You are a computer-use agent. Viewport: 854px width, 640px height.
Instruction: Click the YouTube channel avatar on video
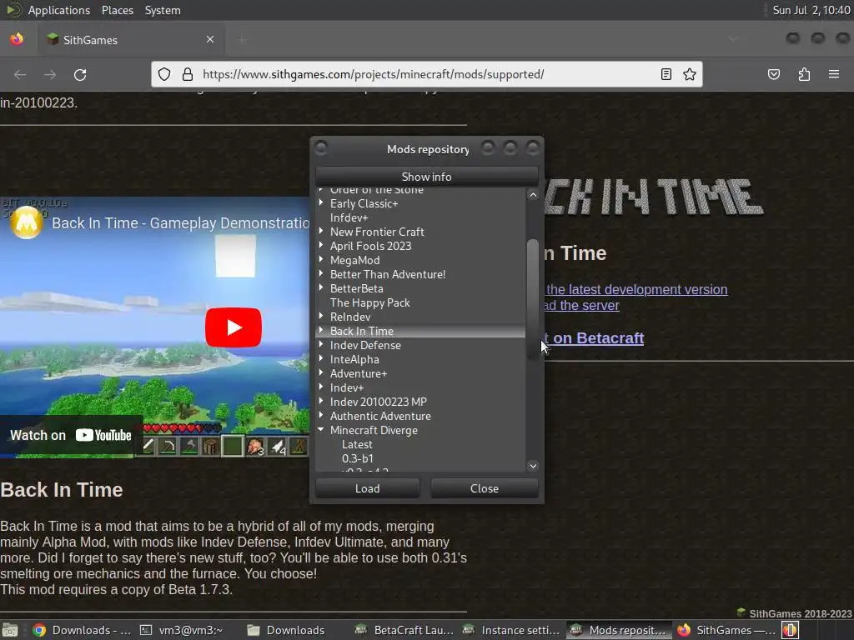coord(26,222)
